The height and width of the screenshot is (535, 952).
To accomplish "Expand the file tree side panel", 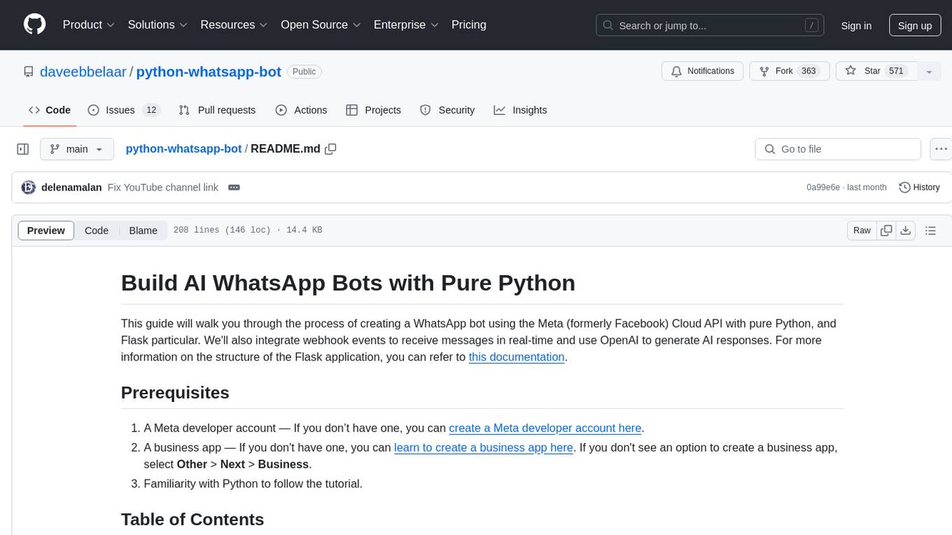I will click(23, 149).
